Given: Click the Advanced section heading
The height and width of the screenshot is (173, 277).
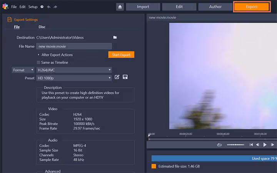Looking at the screenshot, I should (x=53, y=171).
